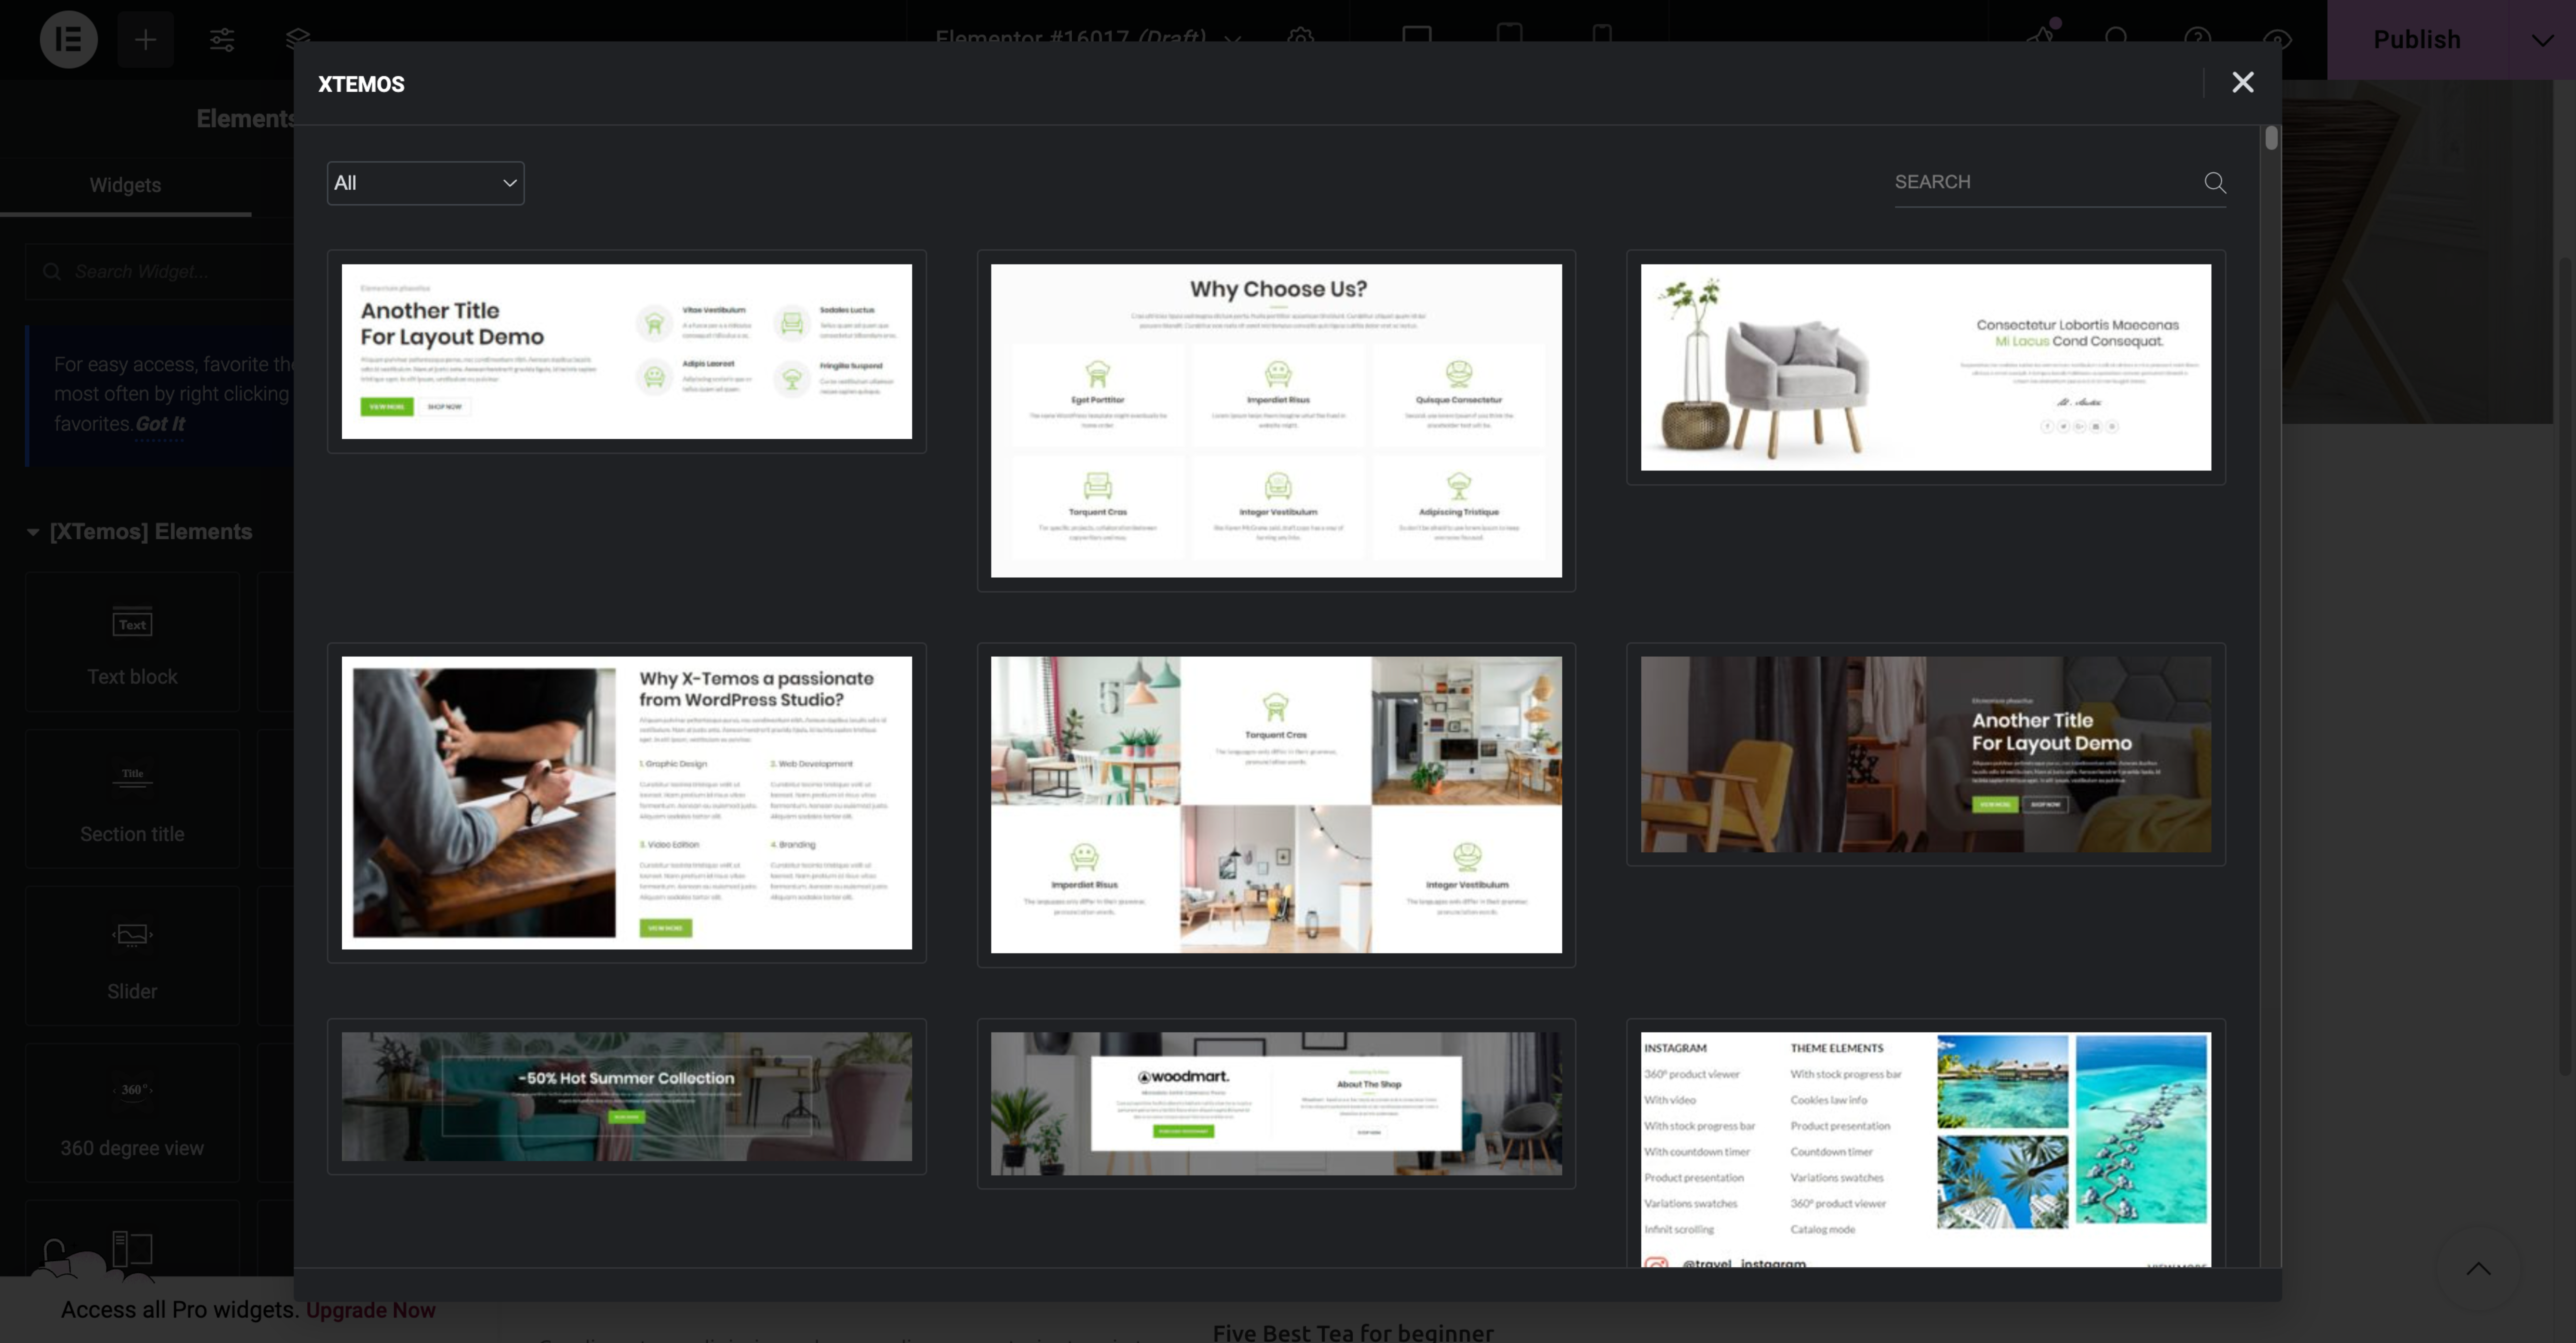The height and width of the screenshot is (1343, 2576).
Task: Select the 'Torquent Cras' room collage template
Action: [1276, 805]
